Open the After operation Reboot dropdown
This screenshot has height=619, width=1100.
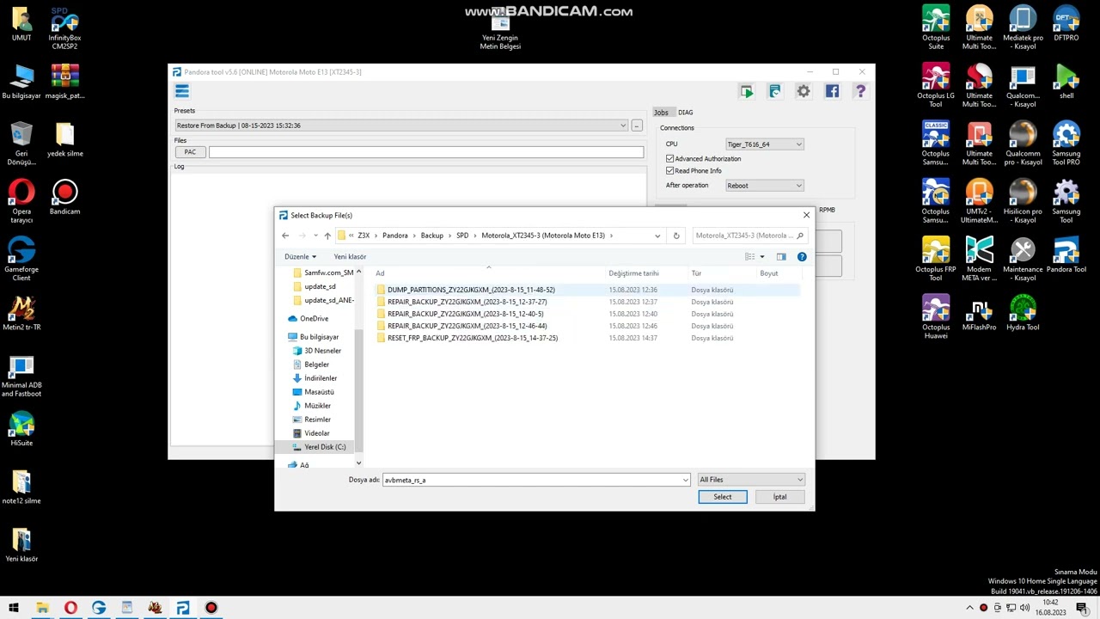[764, 186]
